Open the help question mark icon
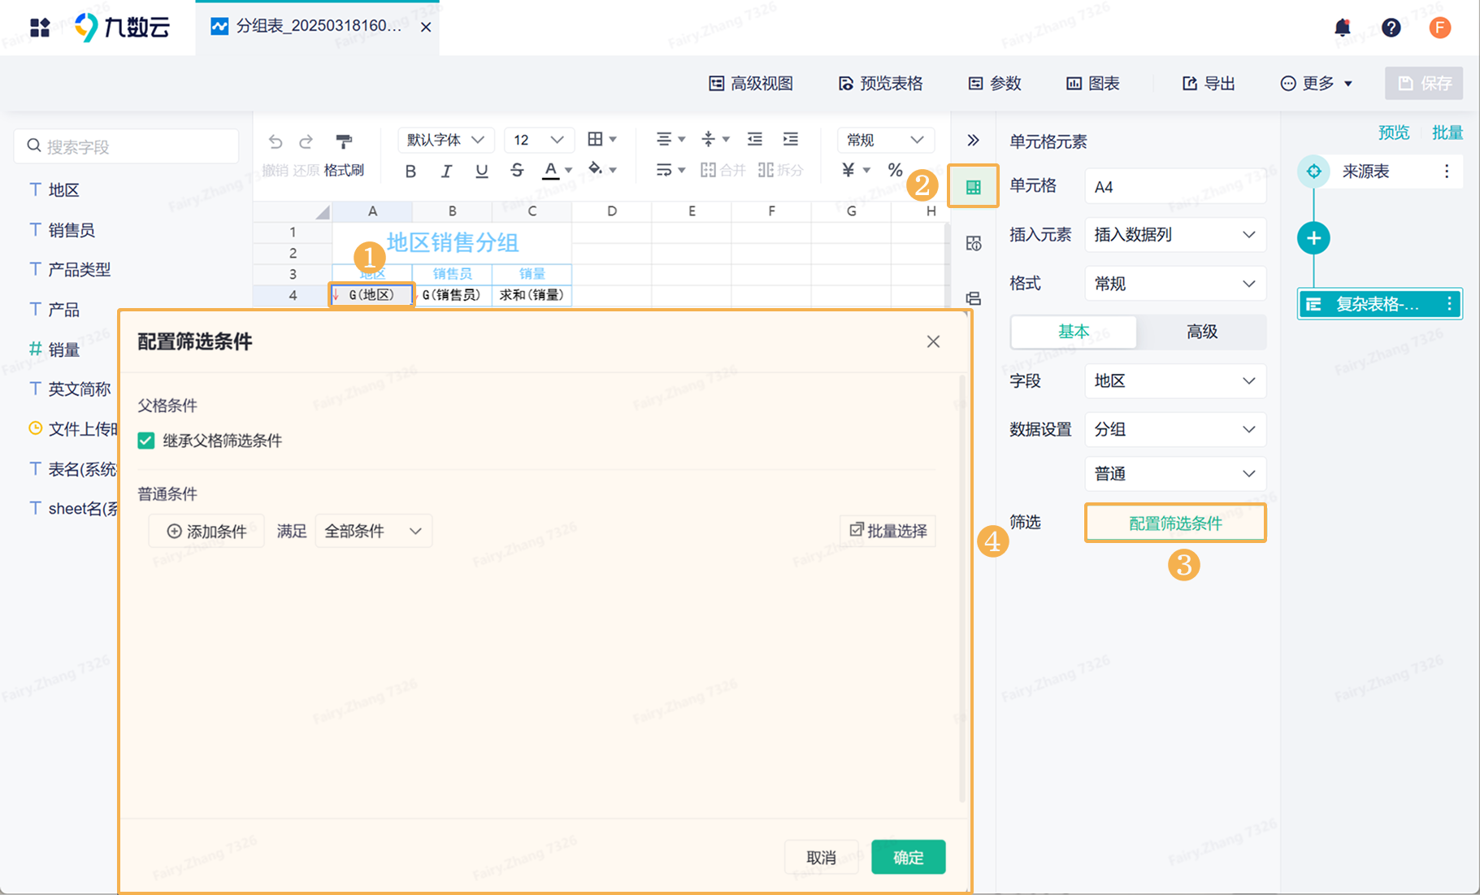The width and height of the screenshot is (1480, 895). pyautogui.click(x=1391, y=28)
